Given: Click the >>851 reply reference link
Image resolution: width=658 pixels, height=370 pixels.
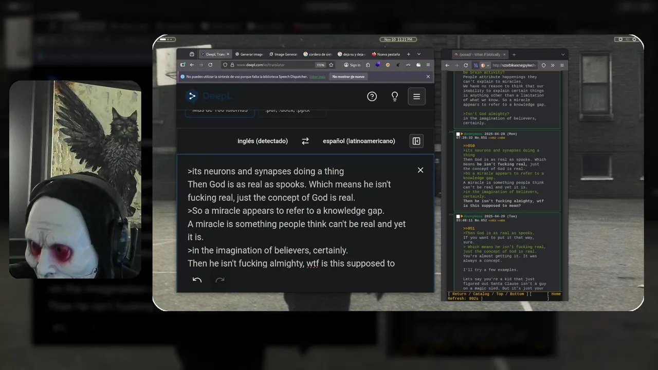Looking at the screenshot, I should [469, 228].
